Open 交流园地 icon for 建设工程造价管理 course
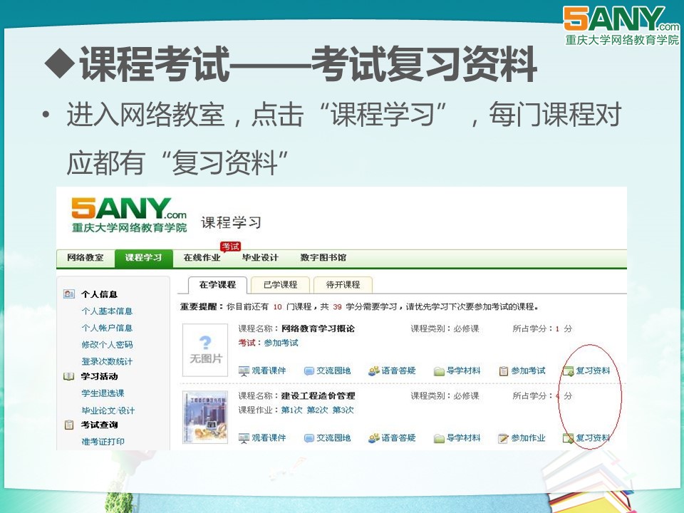The width and height of the screenshot is (684, 513). click(309, 438)
